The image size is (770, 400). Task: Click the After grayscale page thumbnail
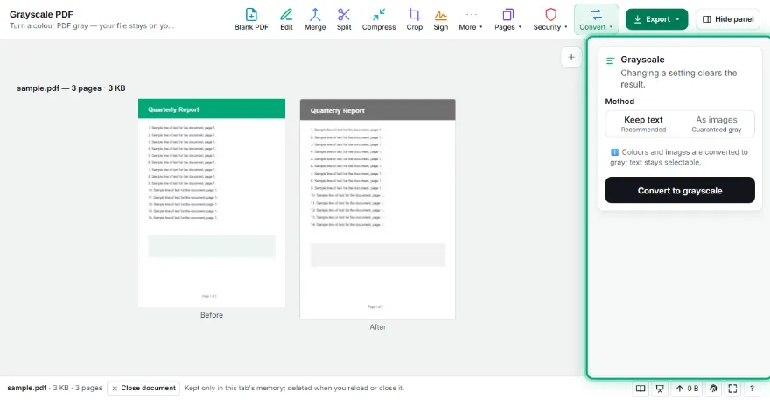pyautogui.click(x=378, y=209)
